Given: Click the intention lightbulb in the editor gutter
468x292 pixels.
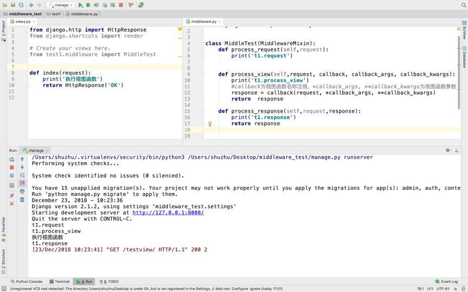Looking at the screenshot, I should point(210,124).
